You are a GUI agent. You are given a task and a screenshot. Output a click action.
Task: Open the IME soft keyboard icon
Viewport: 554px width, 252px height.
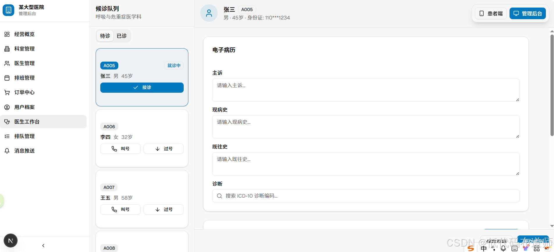(x=514, y=249)
